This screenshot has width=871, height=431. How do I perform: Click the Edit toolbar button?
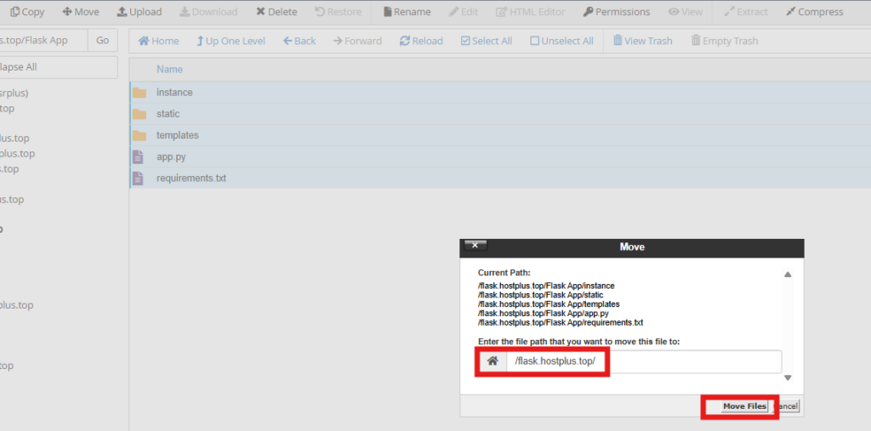pos(464,12)
